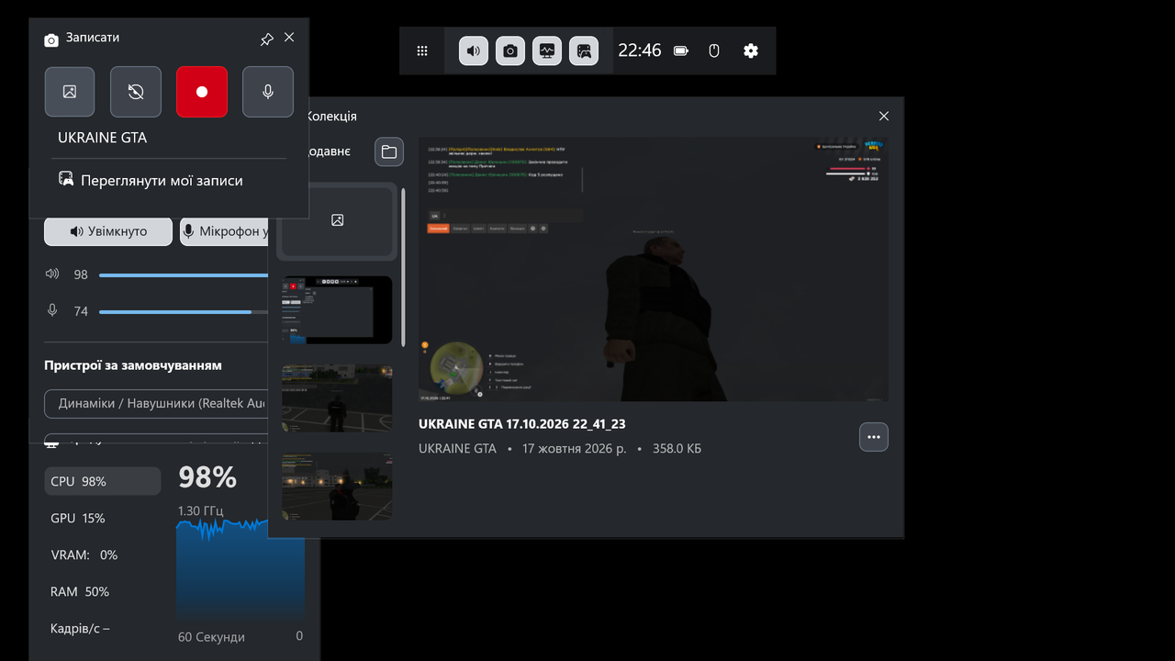Start recording with the red button

[x=202, y=92]
